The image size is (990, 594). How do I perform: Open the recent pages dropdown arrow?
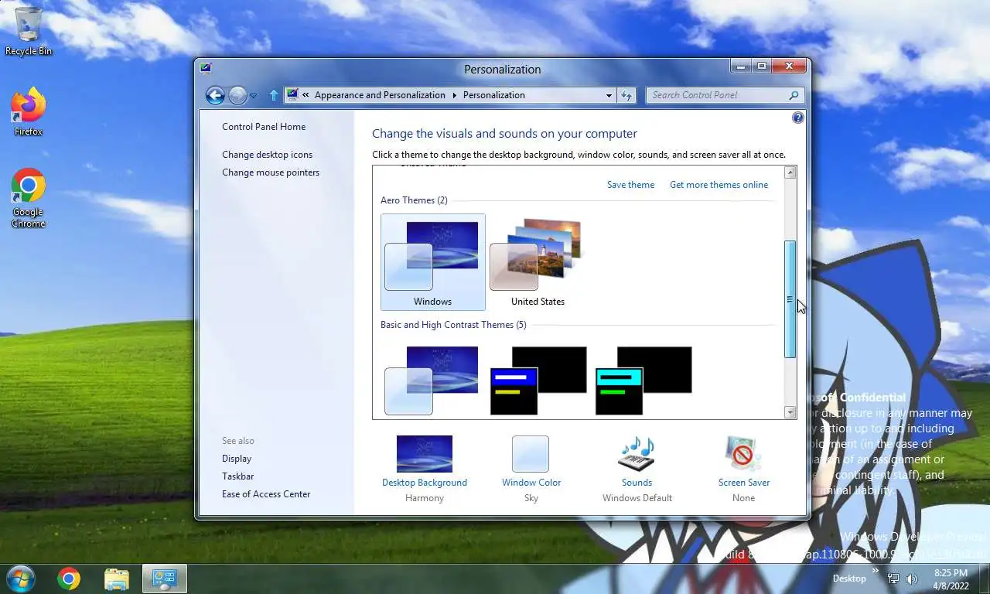(253, 96)
